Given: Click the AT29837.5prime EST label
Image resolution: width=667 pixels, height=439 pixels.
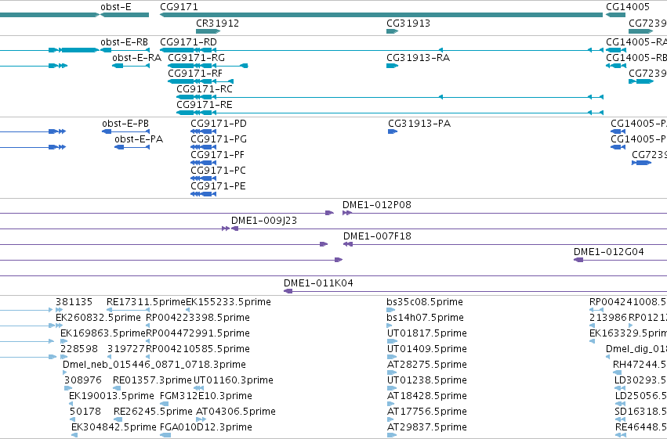Looking at the screenshot, I should pyautogui.click(x=426, y=427).
